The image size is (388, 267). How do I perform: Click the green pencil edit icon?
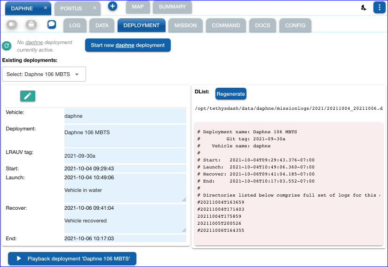(x=28, y=96)
